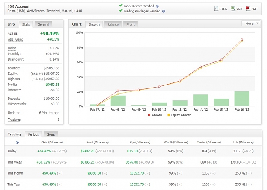Image resolution: width=267 pixels, height=190 pixels.
Task: Select Profit chart tab
Action: pos(130,24)
